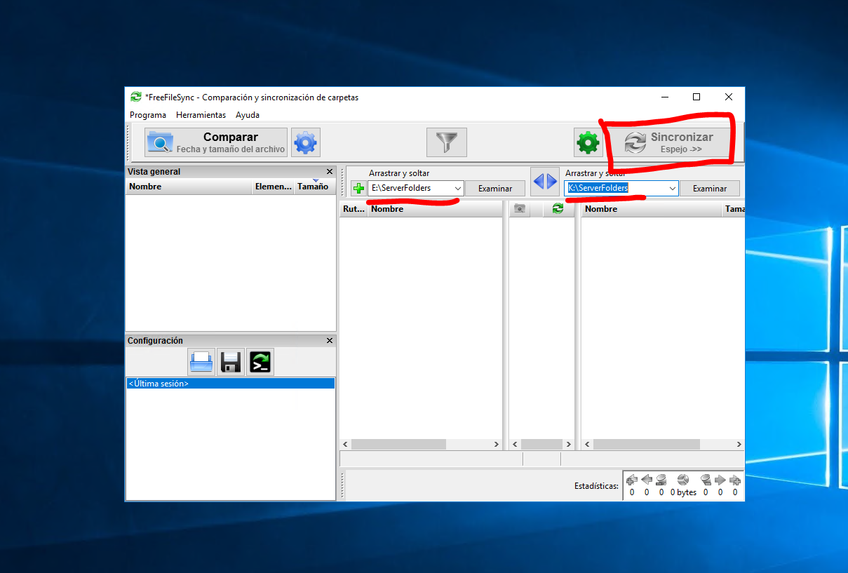Click the left Examinar browse button
The image size is (848, 573).
click(x=495, y=189)
